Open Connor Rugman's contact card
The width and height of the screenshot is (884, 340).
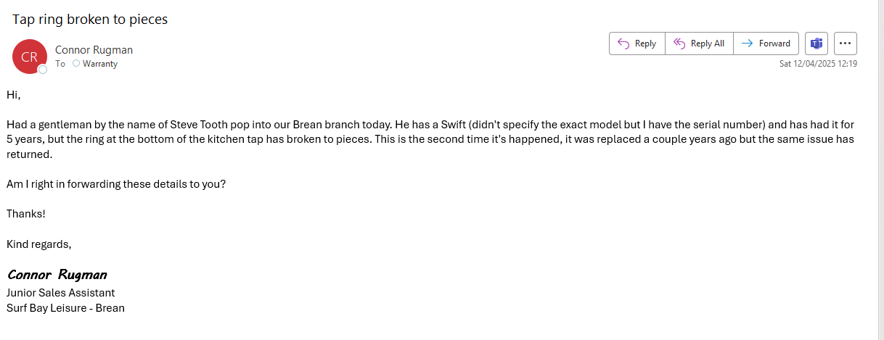pyautogui.click(x=94, y=50)
